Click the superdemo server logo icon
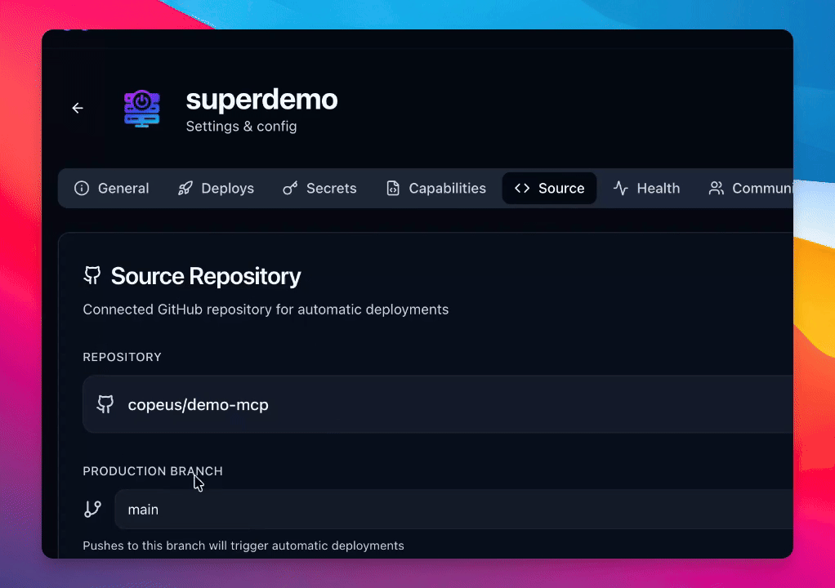 click(141, 109)
